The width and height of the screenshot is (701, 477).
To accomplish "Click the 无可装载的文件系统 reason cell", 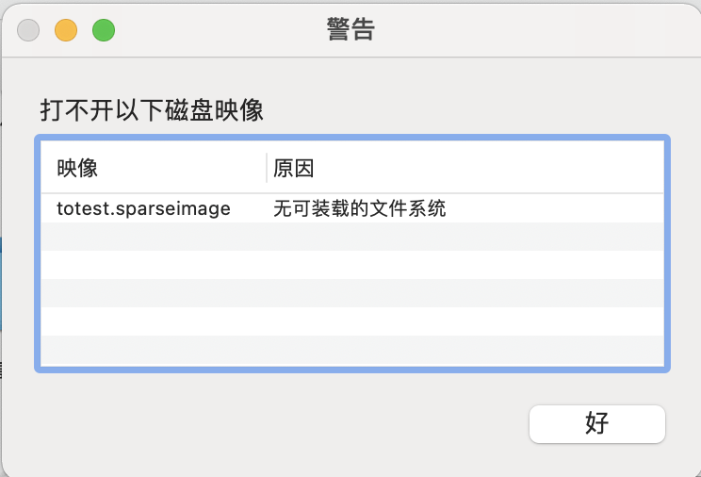I will (x=359, y=208).
